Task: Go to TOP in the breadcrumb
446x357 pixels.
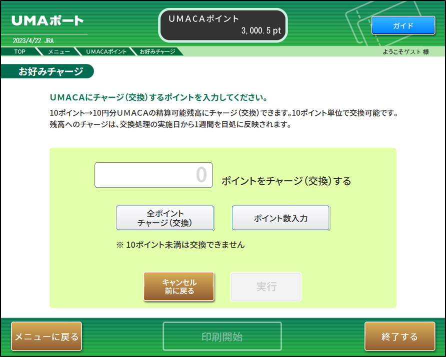Action: pyautogui.click(x=19, y=51)
